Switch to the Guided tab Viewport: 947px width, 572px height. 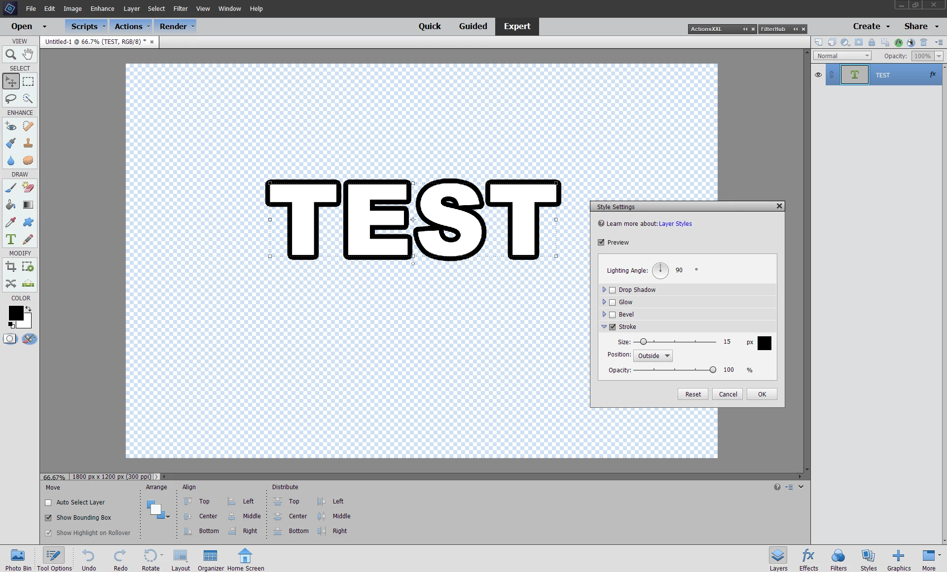click(473, 26)
